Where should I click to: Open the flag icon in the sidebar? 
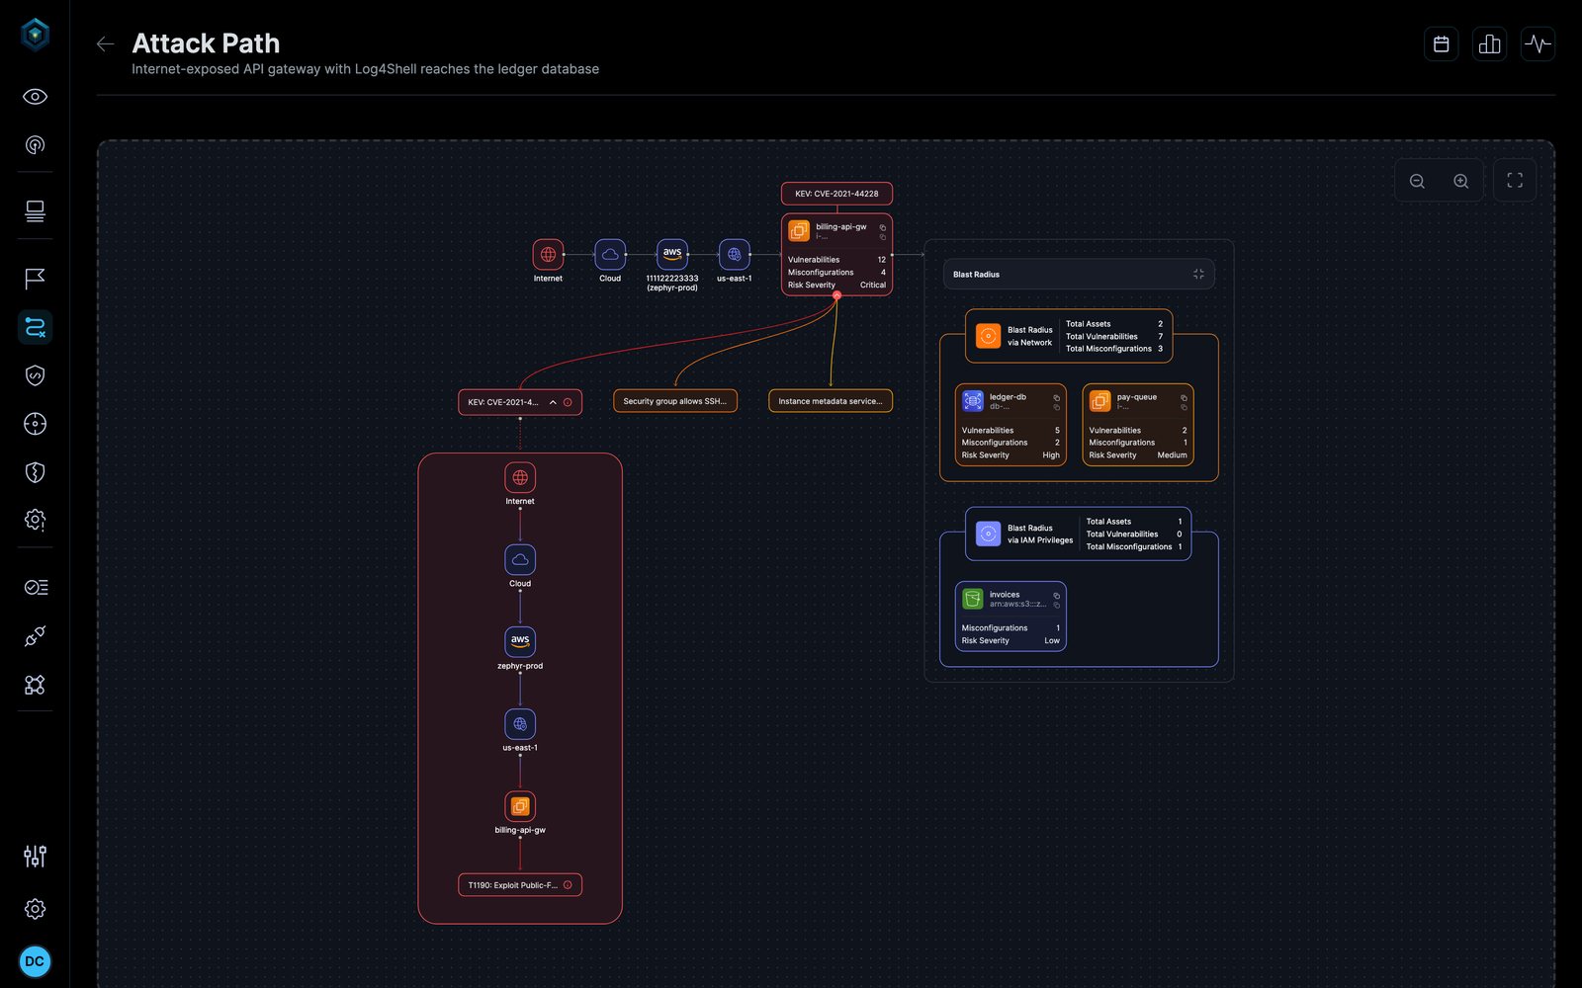(x=35, y=279)
